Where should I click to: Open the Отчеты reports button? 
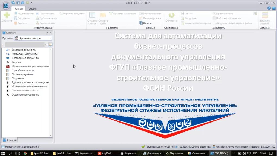145,23
